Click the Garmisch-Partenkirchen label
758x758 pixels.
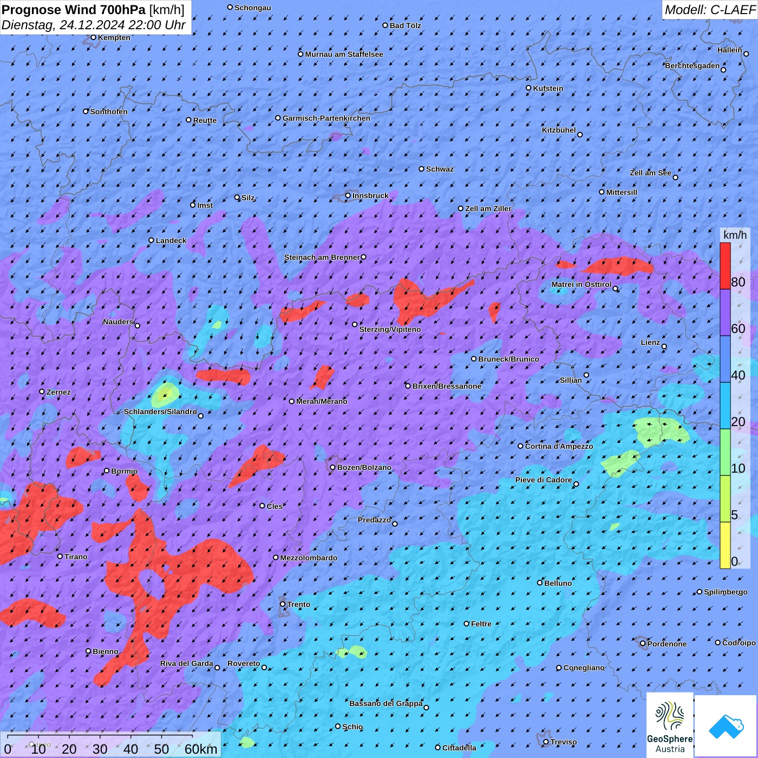point(326,118)
